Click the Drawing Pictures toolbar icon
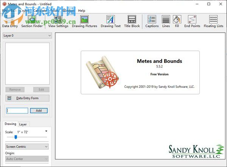Screen dimensions: 227x167 click(84, 21)
